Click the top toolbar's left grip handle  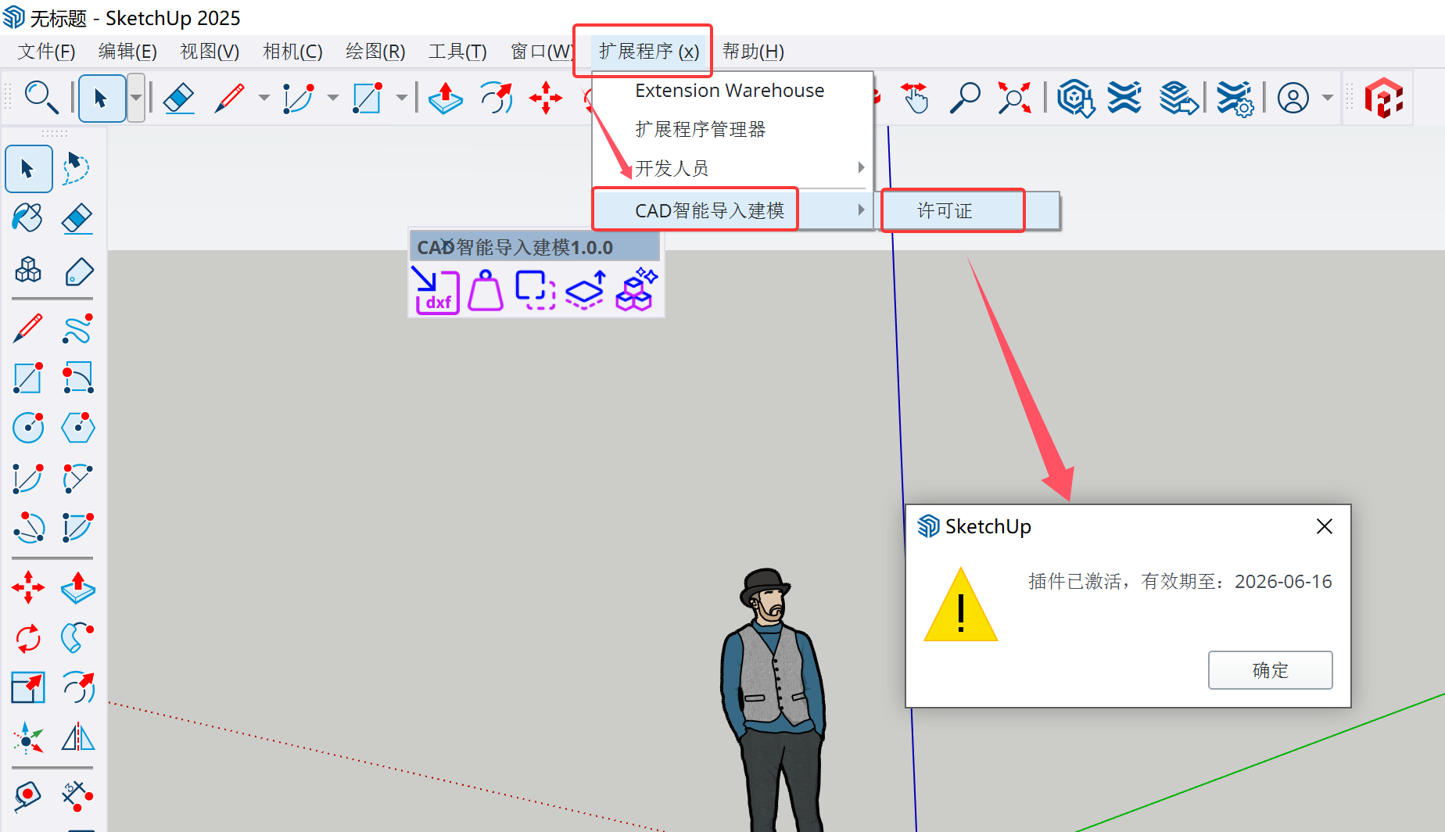click(8, 98)
